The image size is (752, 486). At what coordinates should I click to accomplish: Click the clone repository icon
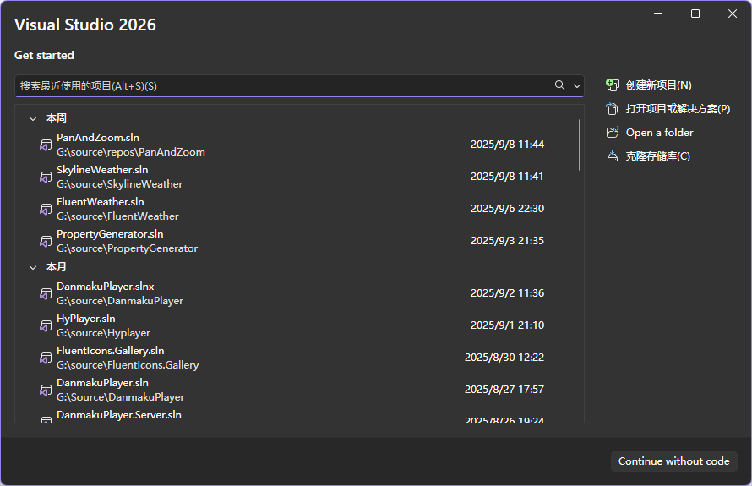point(613,156)
